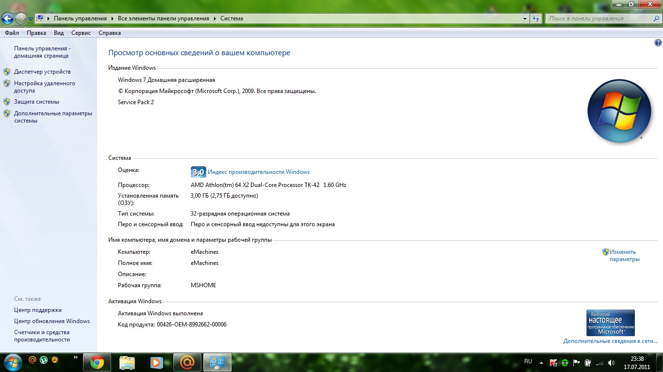Image resolution: width=663 pixels, height=372 pixels.
Task: Open address bar history dropdown arrow
Action: 525,18
